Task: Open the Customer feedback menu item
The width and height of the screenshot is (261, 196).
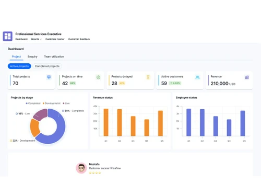Action: pyautogui.click(x=79, y=39)
